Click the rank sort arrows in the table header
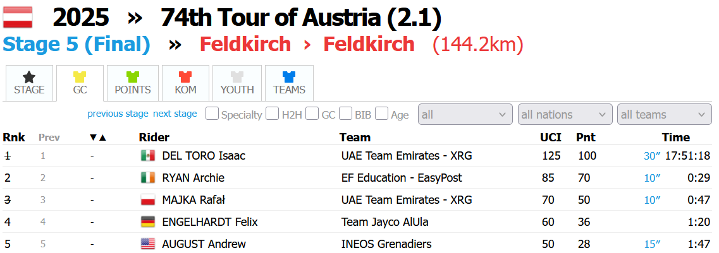Image resolution: width=719 pixels, height=253 pixels. point(98,137)
